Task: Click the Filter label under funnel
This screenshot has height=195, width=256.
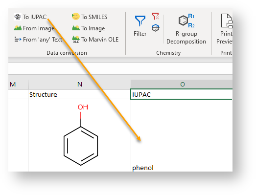Action: (140, 34)
